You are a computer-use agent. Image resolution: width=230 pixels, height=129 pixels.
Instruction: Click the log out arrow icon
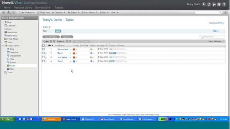(214, 4)
